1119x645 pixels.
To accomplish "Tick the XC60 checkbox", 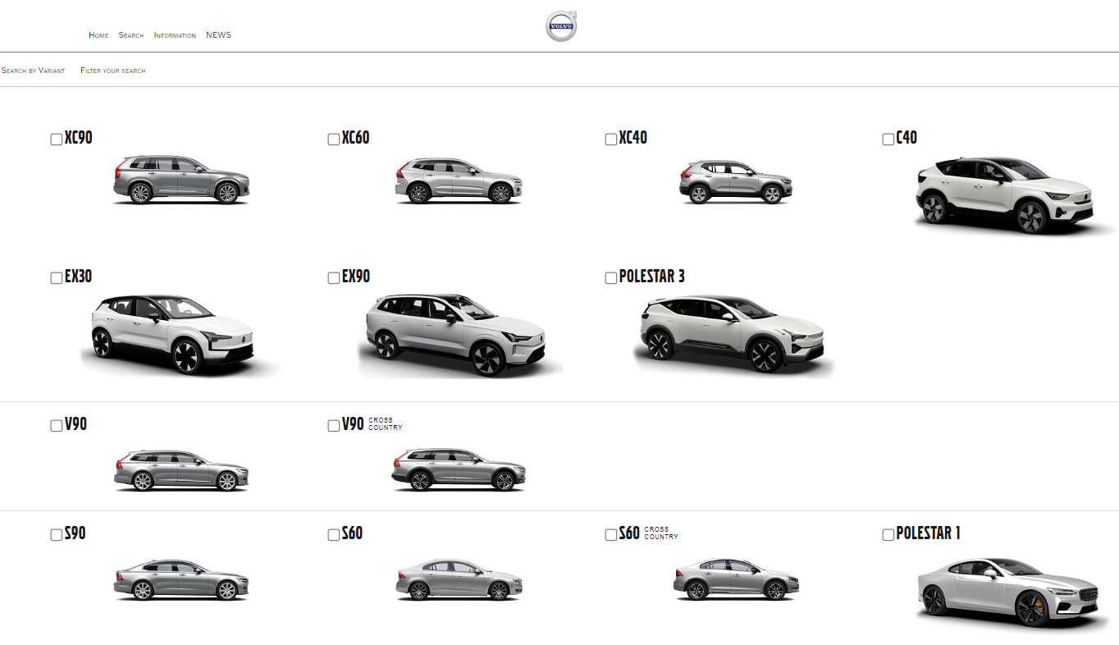I will 334,140.
